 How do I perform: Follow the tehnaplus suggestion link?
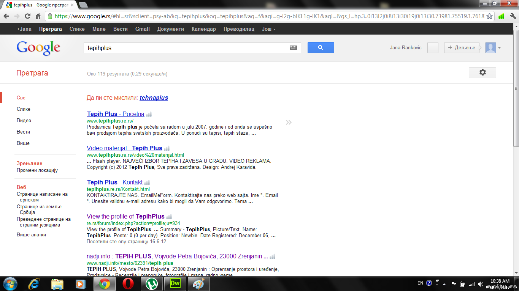click(154, 98)
